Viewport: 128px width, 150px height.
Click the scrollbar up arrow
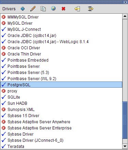click(125, 16)
